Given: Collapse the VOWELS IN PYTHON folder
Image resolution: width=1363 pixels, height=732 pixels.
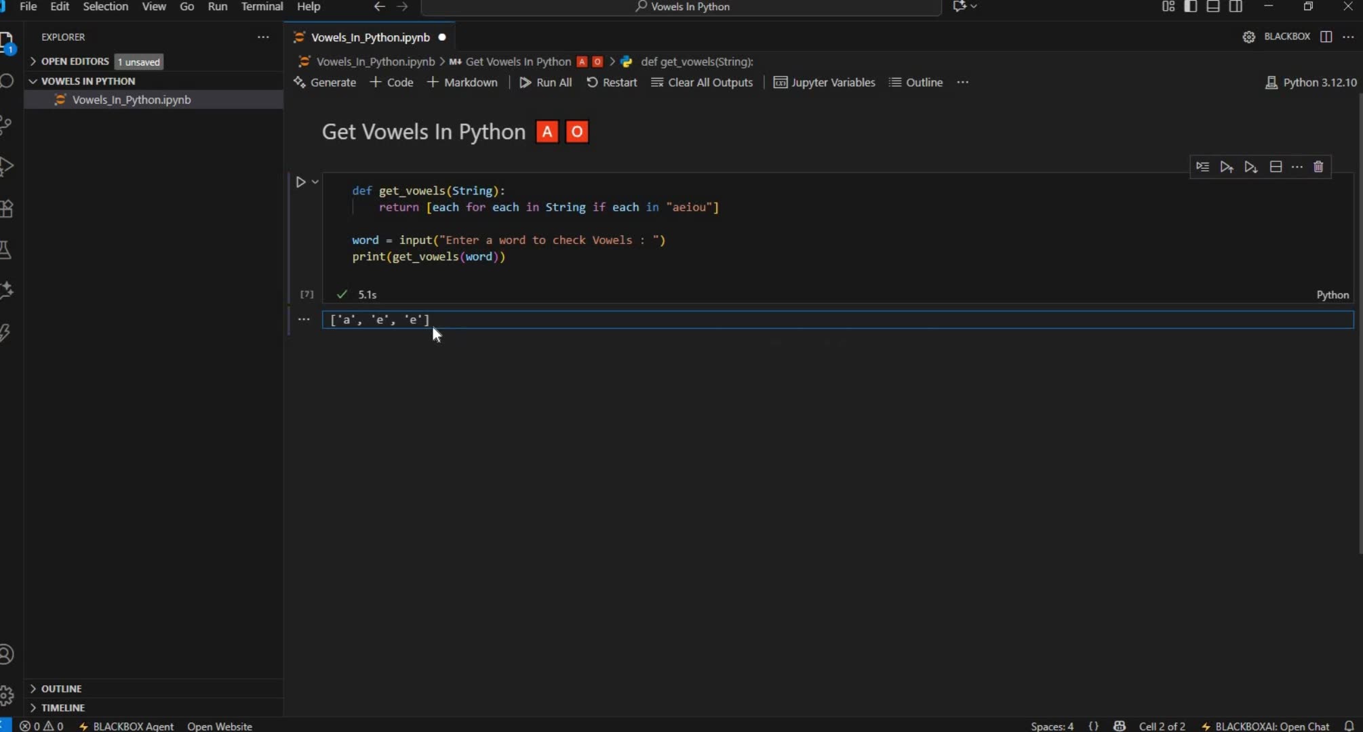Looking at the screenshot, I should [33, 81].
